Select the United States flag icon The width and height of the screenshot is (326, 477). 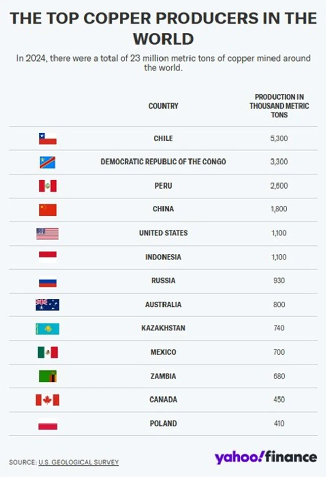point(47,233)
